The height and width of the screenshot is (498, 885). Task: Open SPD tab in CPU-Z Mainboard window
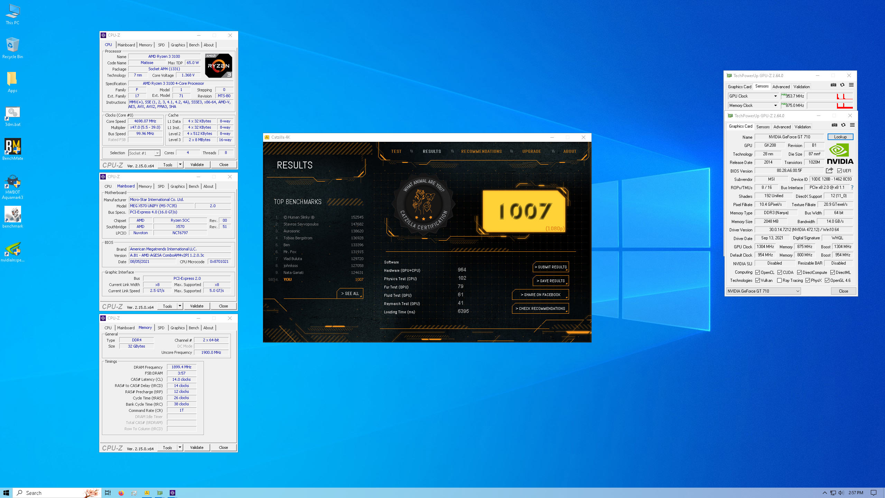tap(161, 186)
